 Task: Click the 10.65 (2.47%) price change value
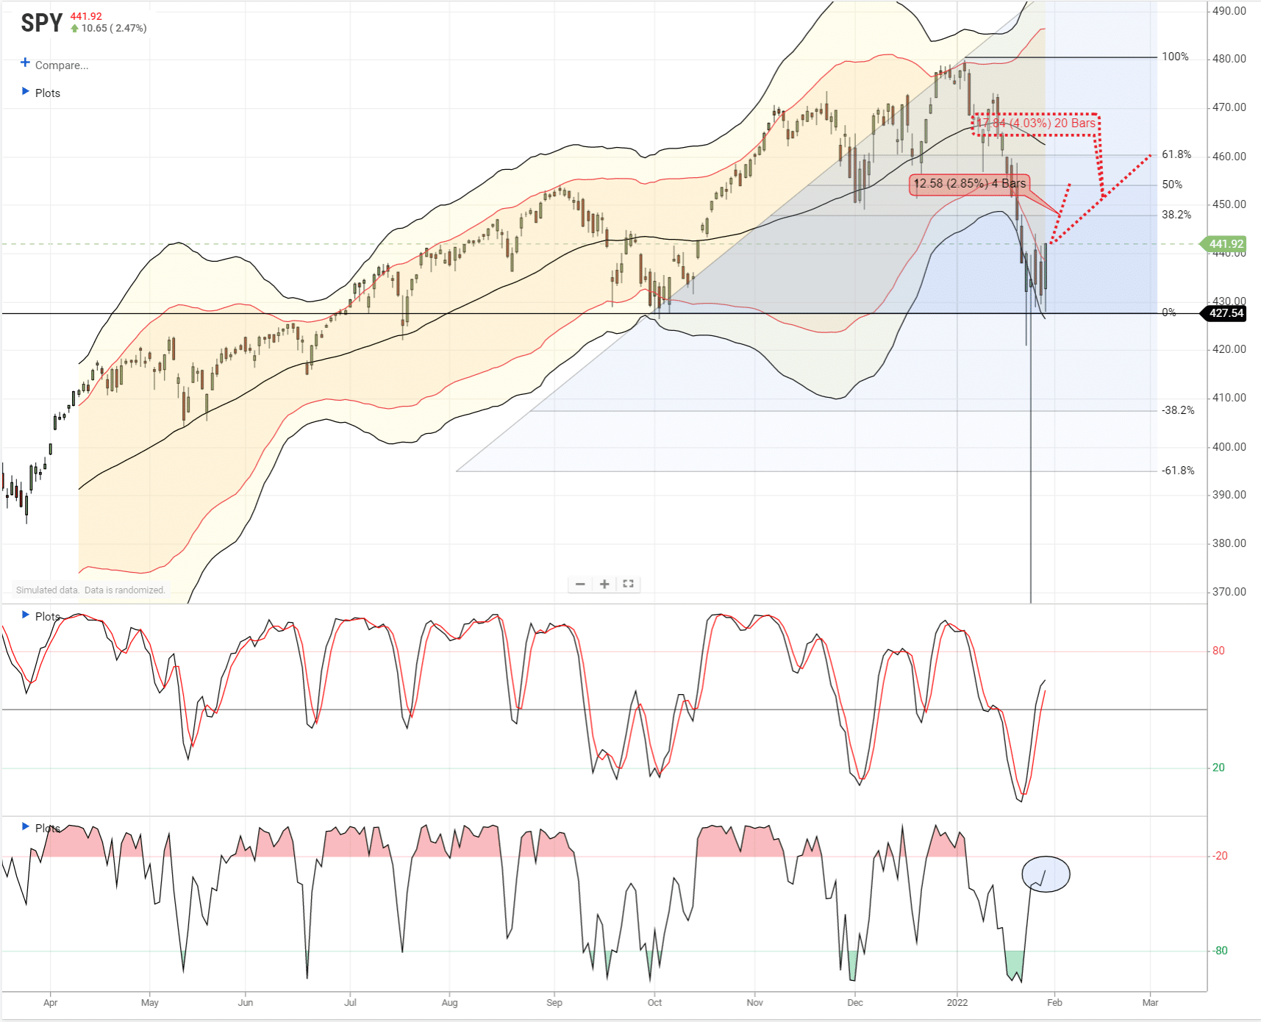pyautogui.click(x=114, y=29)
